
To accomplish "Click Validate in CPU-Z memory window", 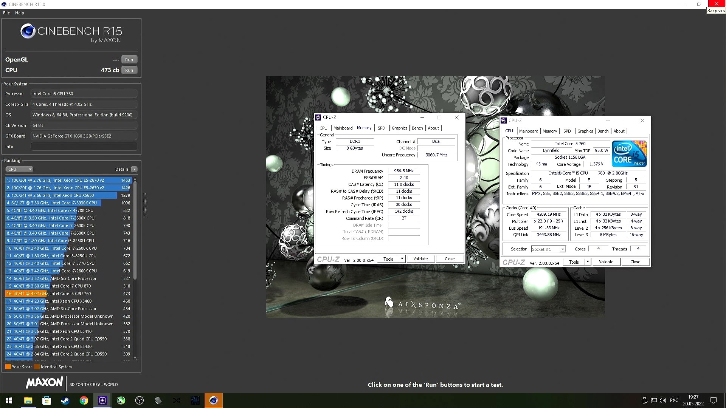I will pyautogui.click(x=420, y=259).
